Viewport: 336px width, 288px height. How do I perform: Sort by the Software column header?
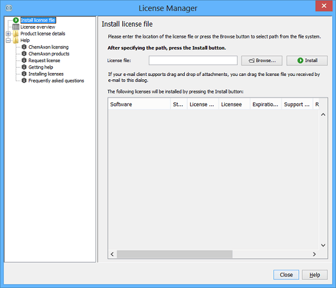tap(139, 104)
